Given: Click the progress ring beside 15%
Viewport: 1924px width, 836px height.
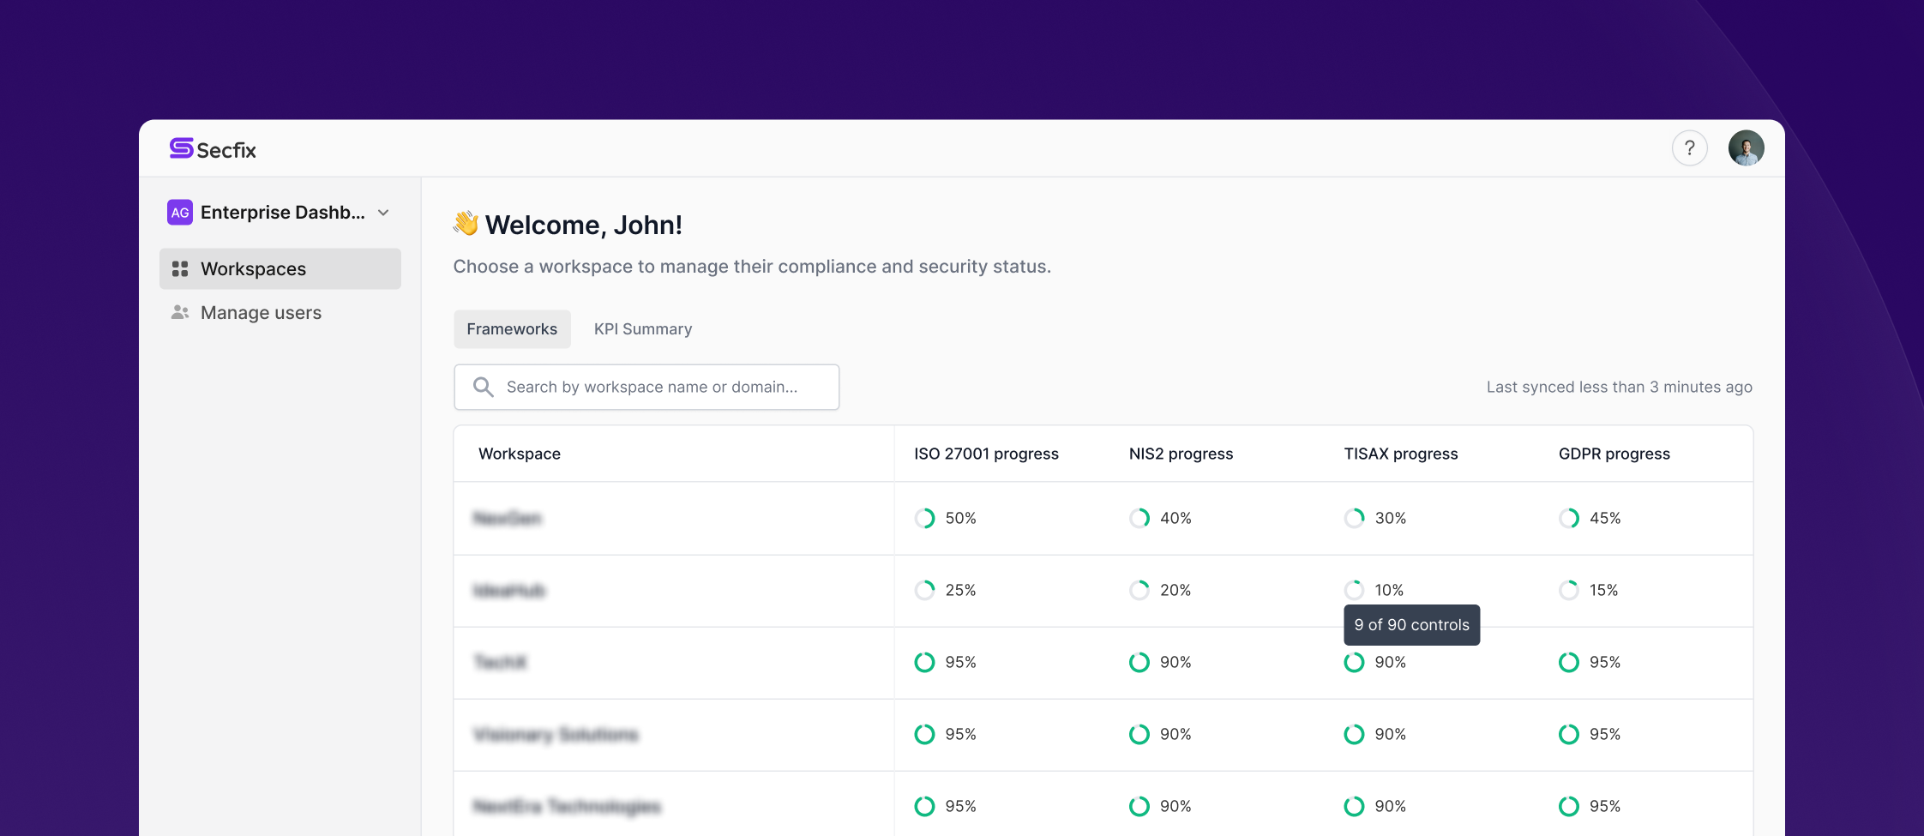Looking at the screenshot, I should (x=1569, y=591).
